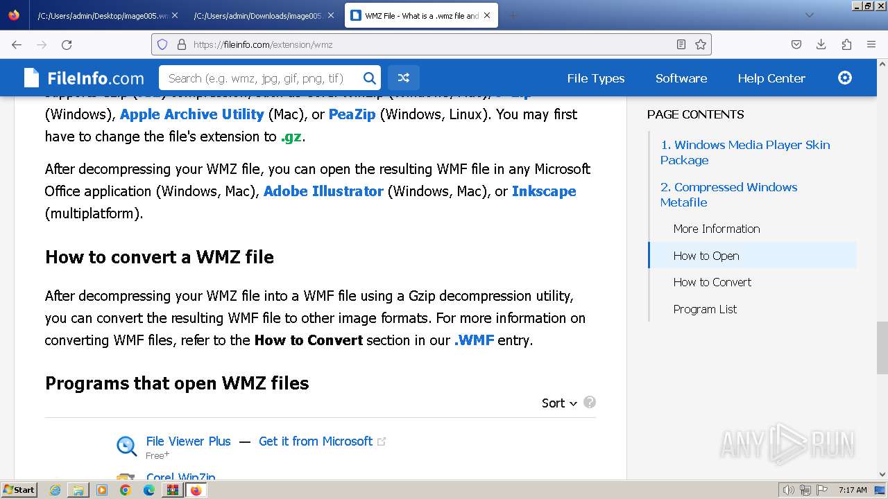
Task: Click the taskbar clock showing 7:17 AM
Action: (853, 490)
